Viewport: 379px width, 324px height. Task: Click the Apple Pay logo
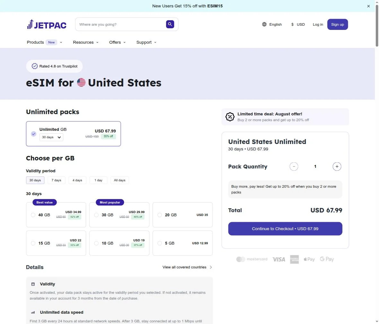pos(309,259)
